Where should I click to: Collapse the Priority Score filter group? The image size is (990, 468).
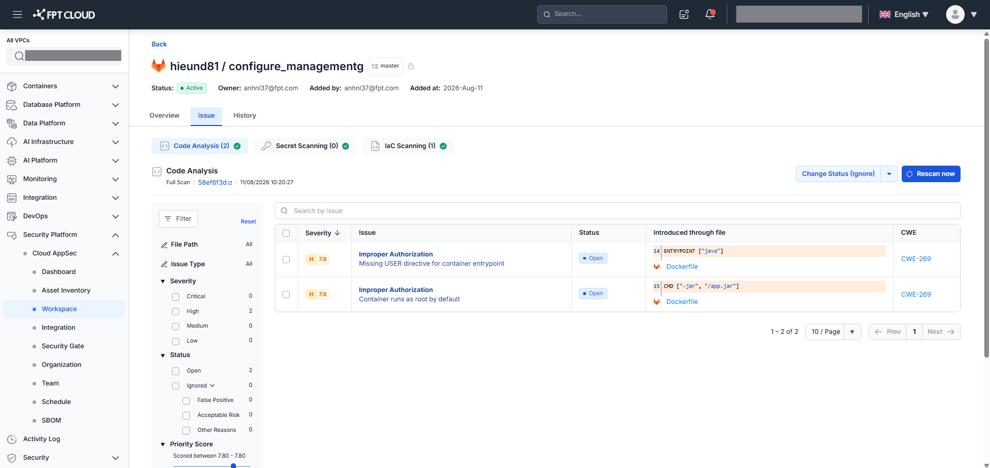163,444
